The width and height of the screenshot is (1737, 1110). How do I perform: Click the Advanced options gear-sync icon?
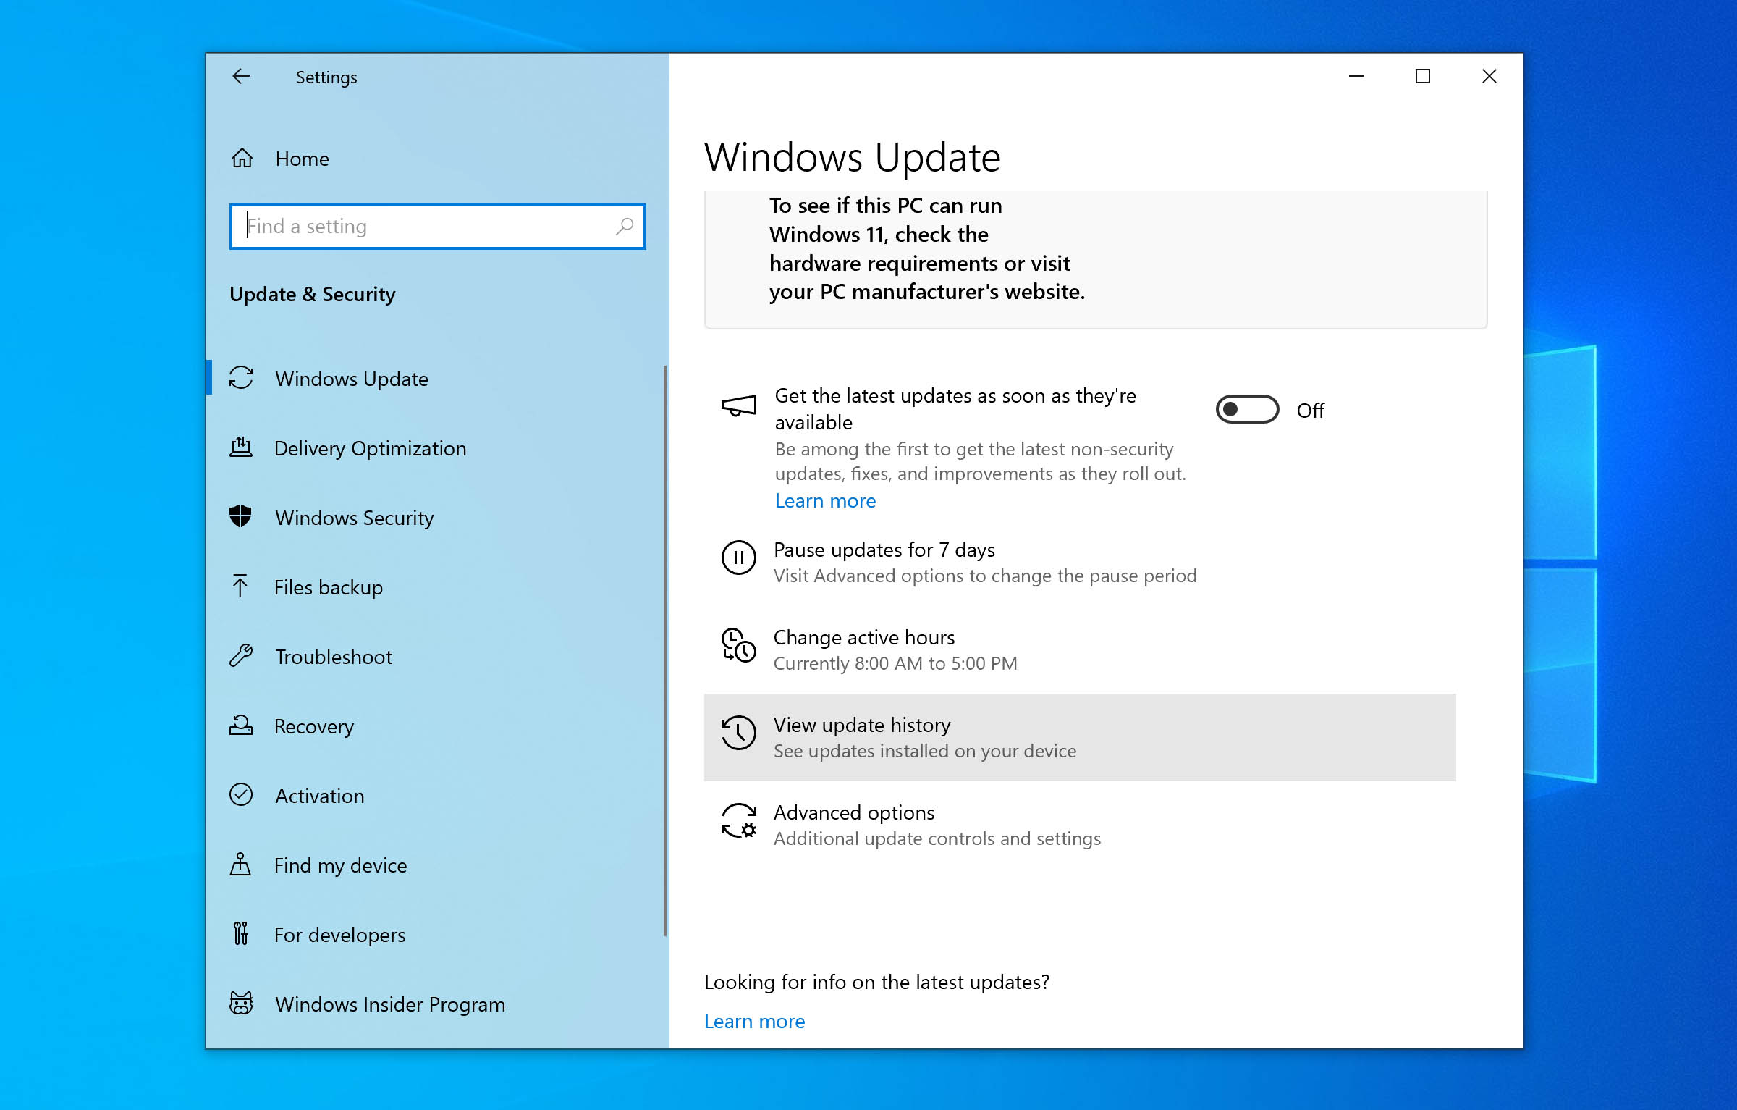click(739, 820)
